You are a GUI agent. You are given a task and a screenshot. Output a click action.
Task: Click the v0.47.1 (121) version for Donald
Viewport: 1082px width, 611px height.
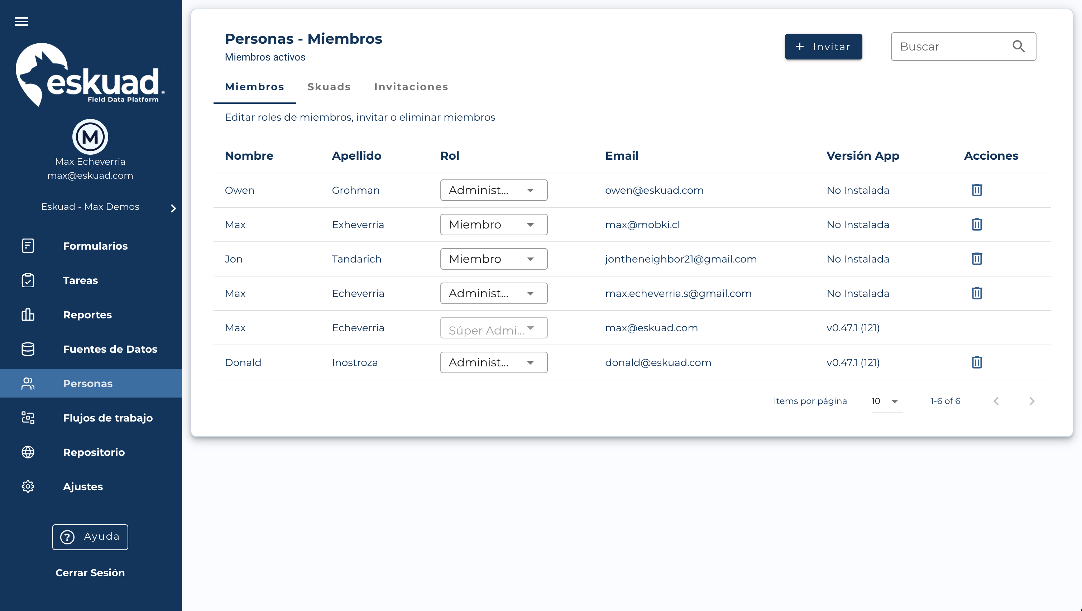click(853, 362)
